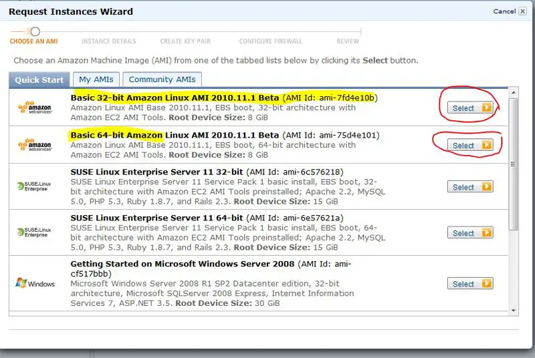This screenshot has height=358, width=535.
Task: Click the AMI list vertical scrollbar thumb
Action: [513, 164]
